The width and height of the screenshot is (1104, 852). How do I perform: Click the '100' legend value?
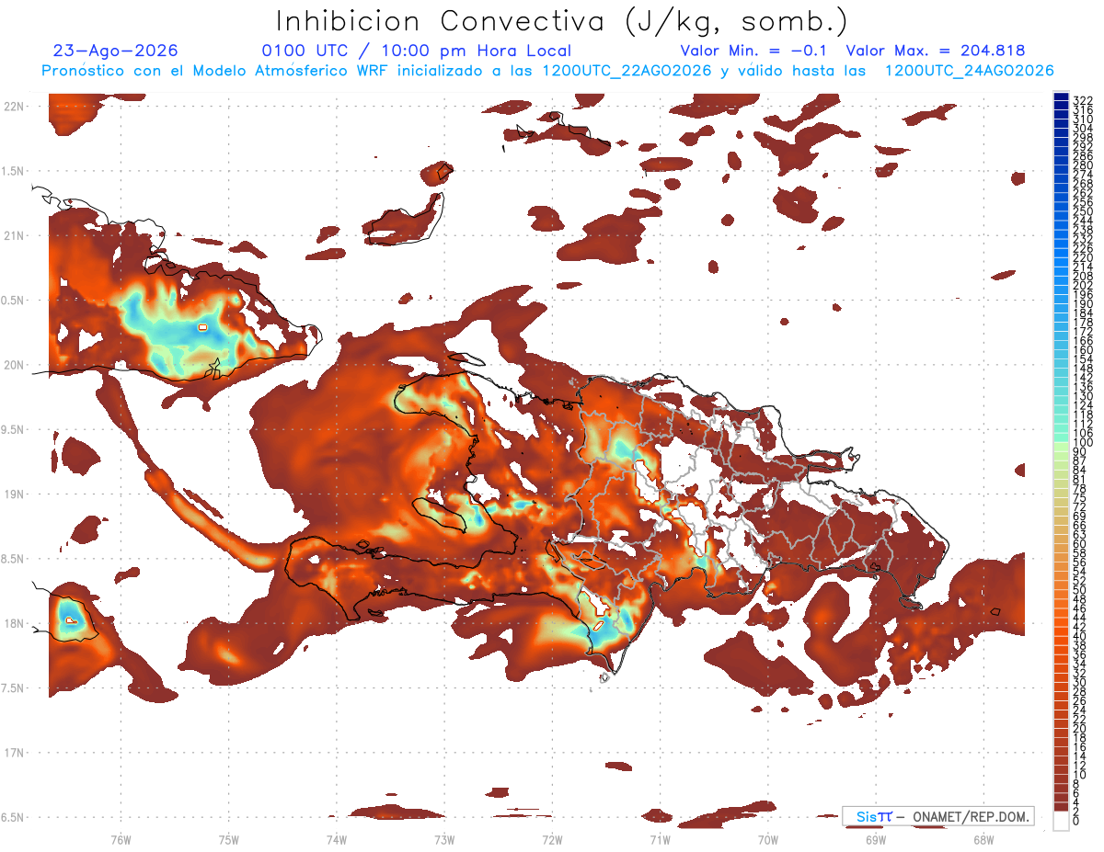coord(1083,443)
